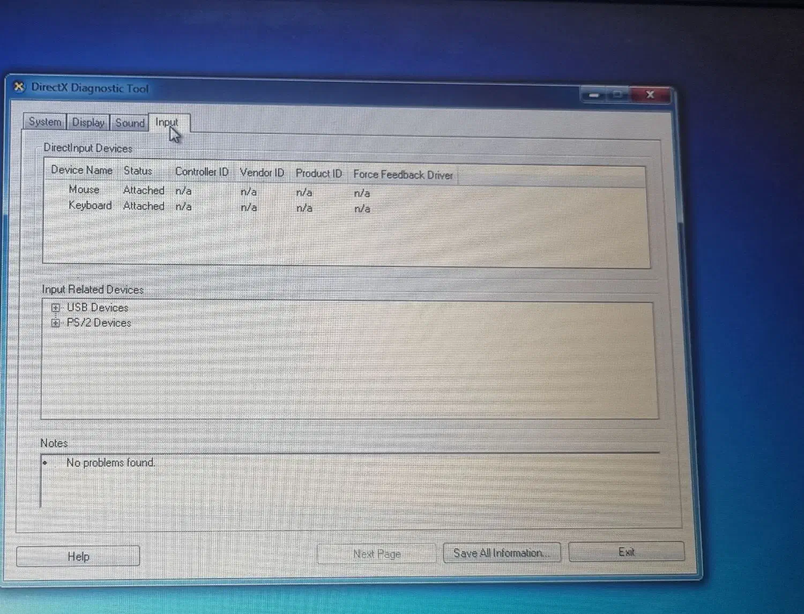Screen dimensions: 804x614
Task: Switch to the System tab
Action: point(45,122)
